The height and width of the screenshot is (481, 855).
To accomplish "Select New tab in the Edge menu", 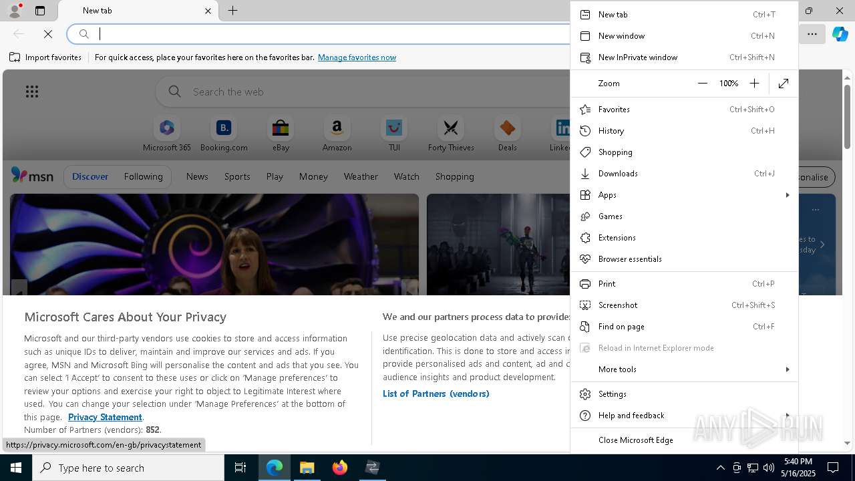I will pyautogui.click(x=684, y=15).
